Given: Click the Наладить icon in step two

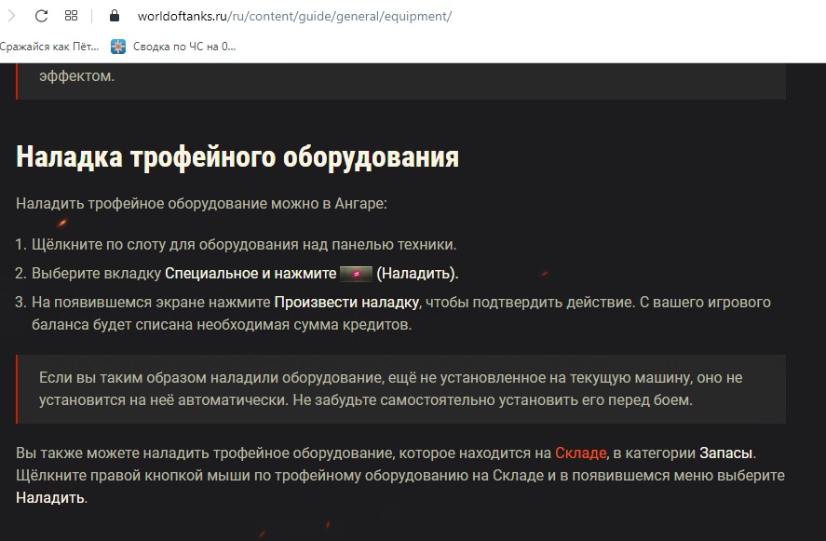Looking at the screenshot, I should [x=356, y=274].
